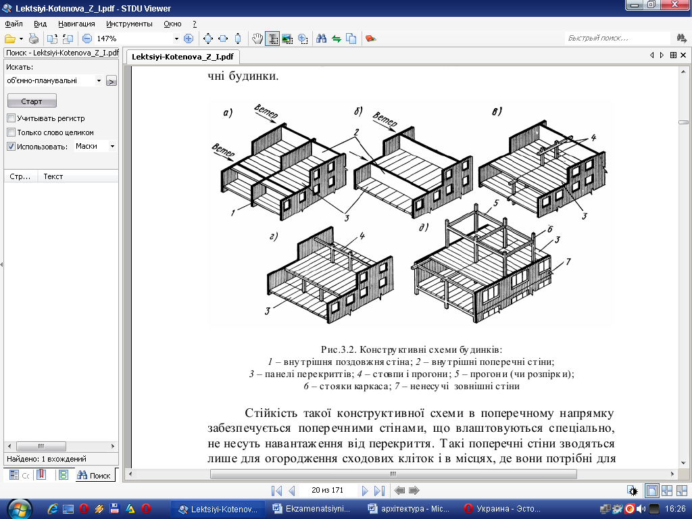
Task: Click the Старт search button
Action: pyautogui.click(x=32, y=101)
